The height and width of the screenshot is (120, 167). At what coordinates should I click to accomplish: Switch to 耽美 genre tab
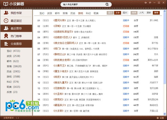point(96,13)
